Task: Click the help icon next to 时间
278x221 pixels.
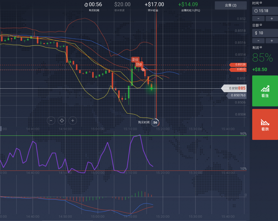Action: 261,3
